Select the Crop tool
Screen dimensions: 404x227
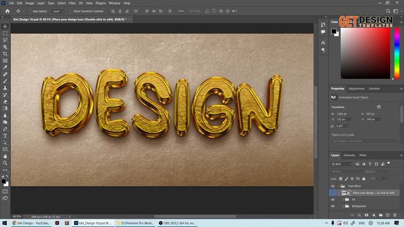(5, 54)
